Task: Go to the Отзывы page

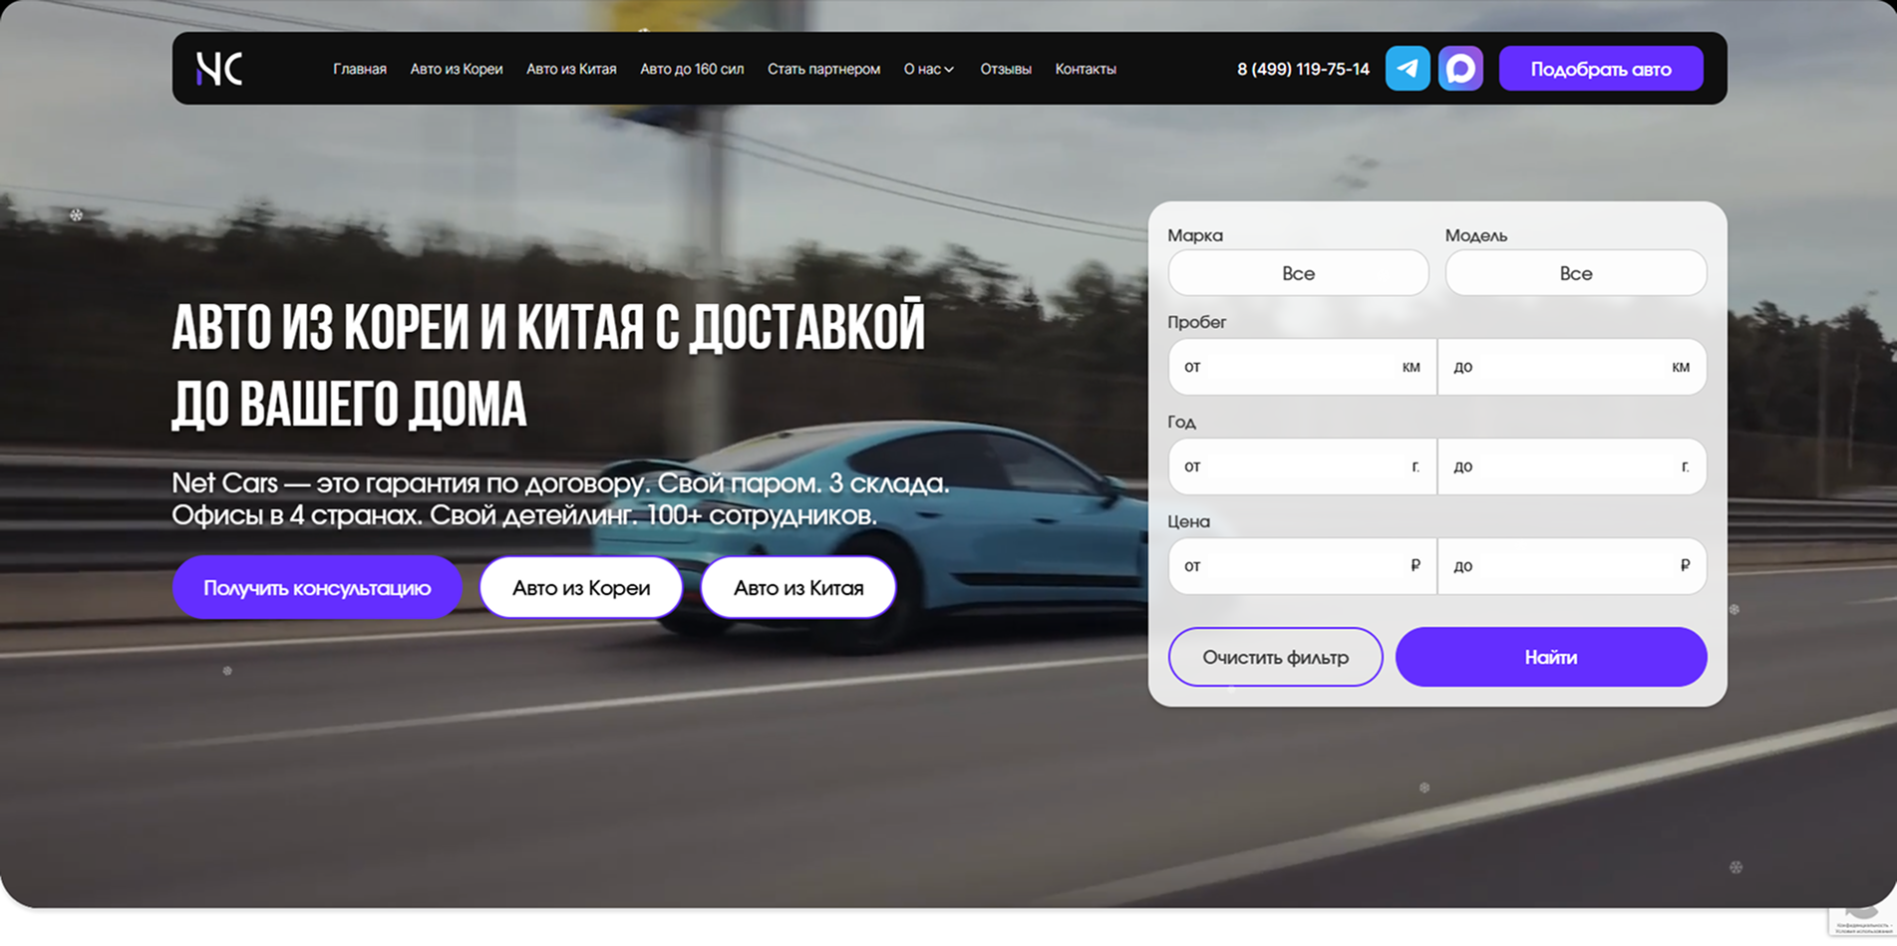Action: pyautogui.click(x=1006, y=69)
